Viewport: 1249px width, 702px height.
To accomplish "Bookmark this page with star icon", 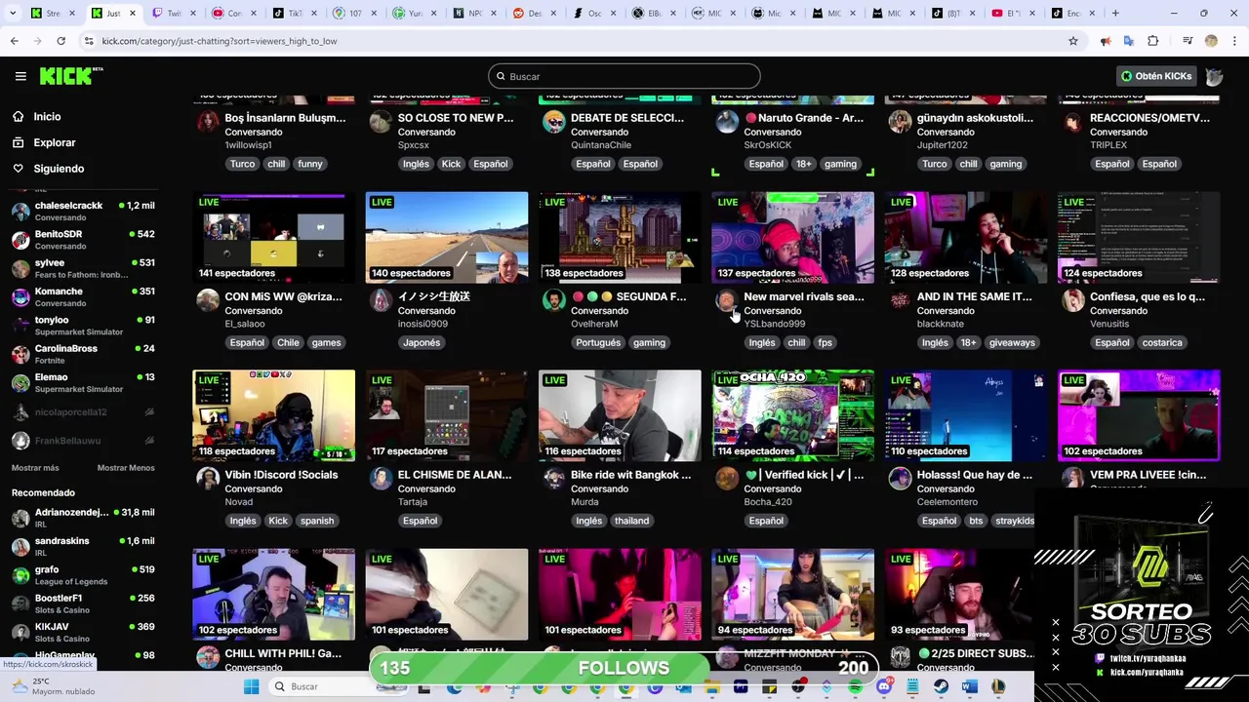I will pos(1073,41).
